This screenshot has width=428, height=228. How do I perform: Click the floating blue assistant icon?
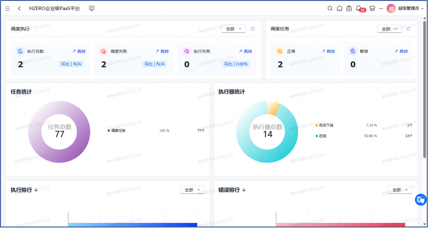pyautogui.click(x=420, y=200)
